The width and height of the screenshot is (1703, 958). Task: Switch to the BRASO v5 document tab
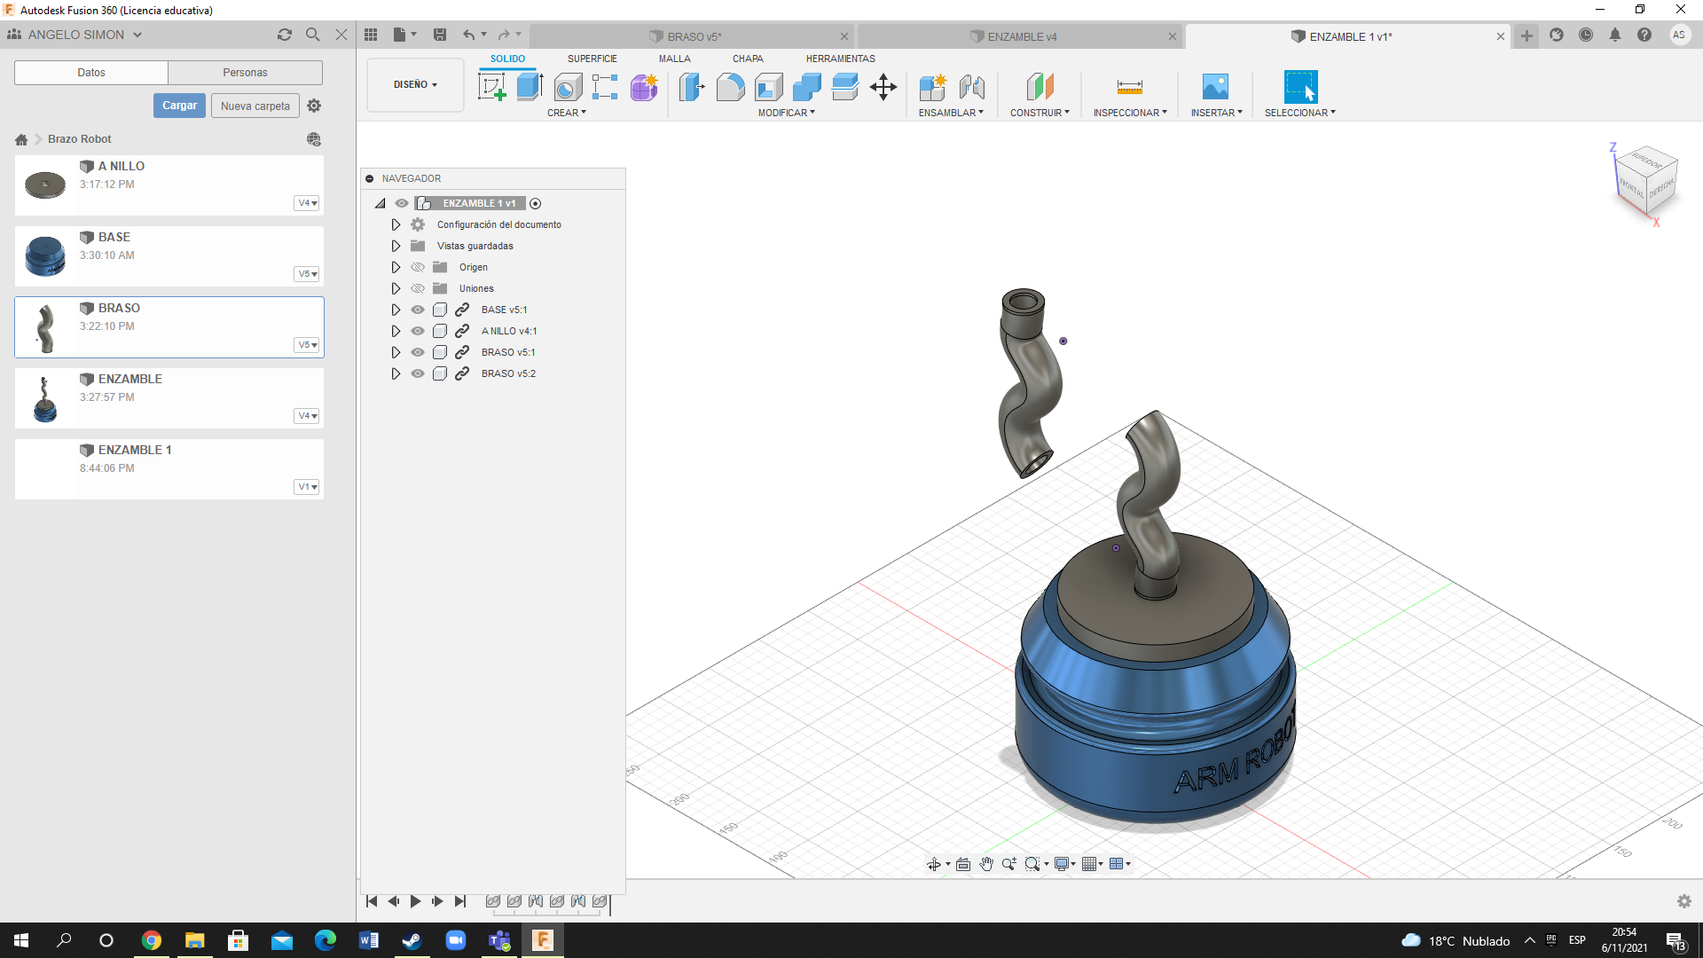pos(694,36)
